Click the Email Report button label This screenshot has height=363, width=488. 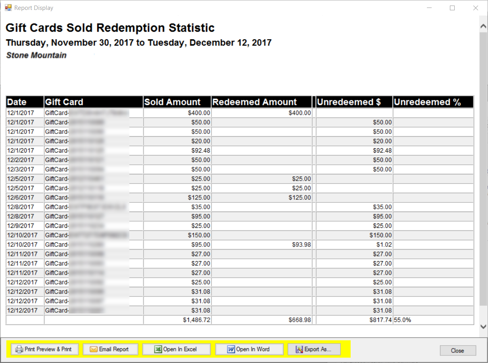click(x=114, y=349)
